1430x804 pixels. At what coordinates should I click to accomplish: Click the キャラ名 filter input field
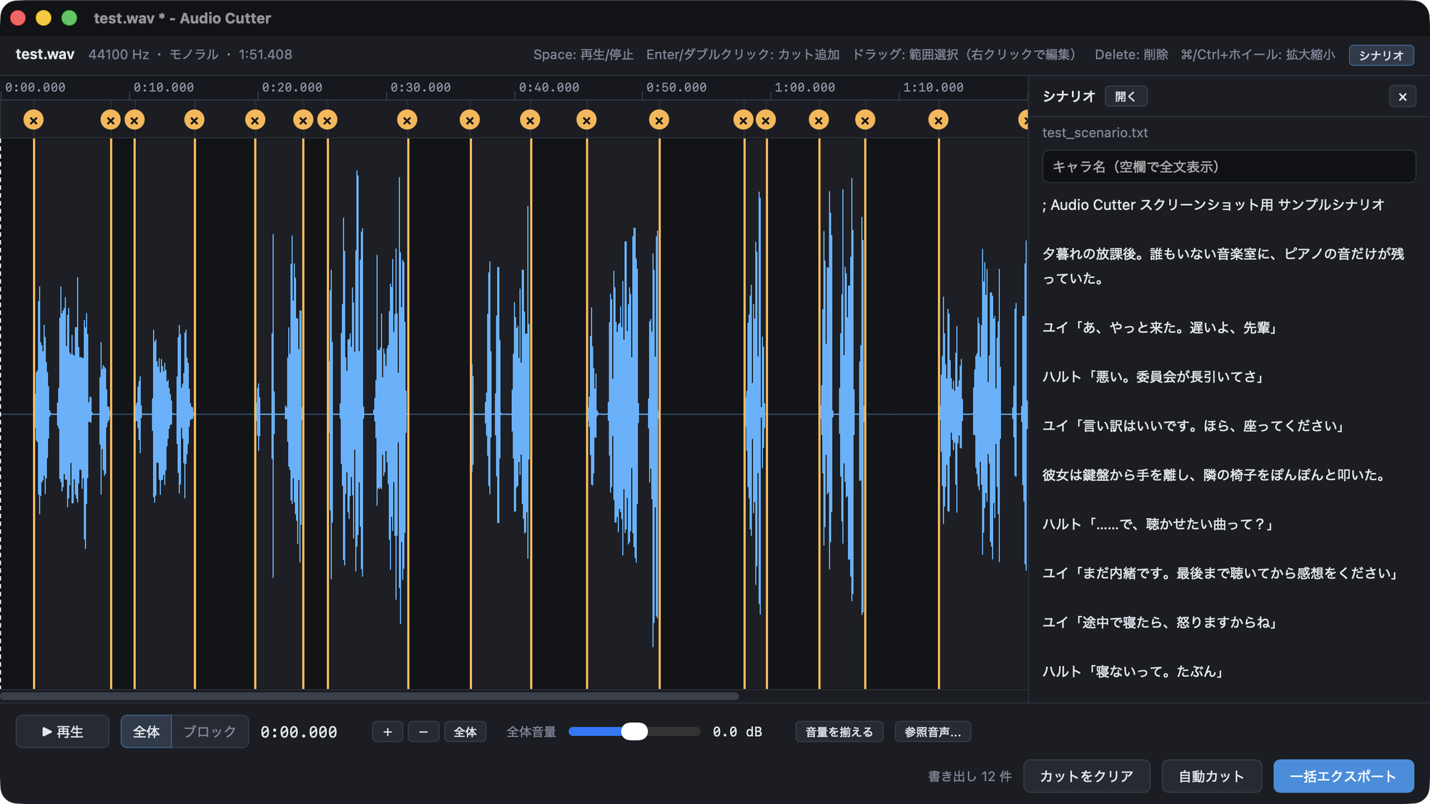click(1228, 167)
